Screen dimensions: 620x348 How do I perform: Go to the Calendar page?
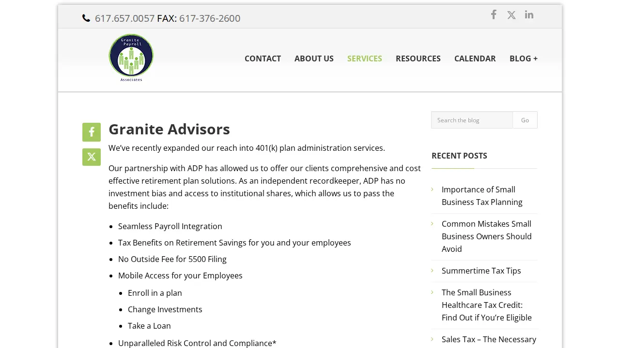coord(475,58)
